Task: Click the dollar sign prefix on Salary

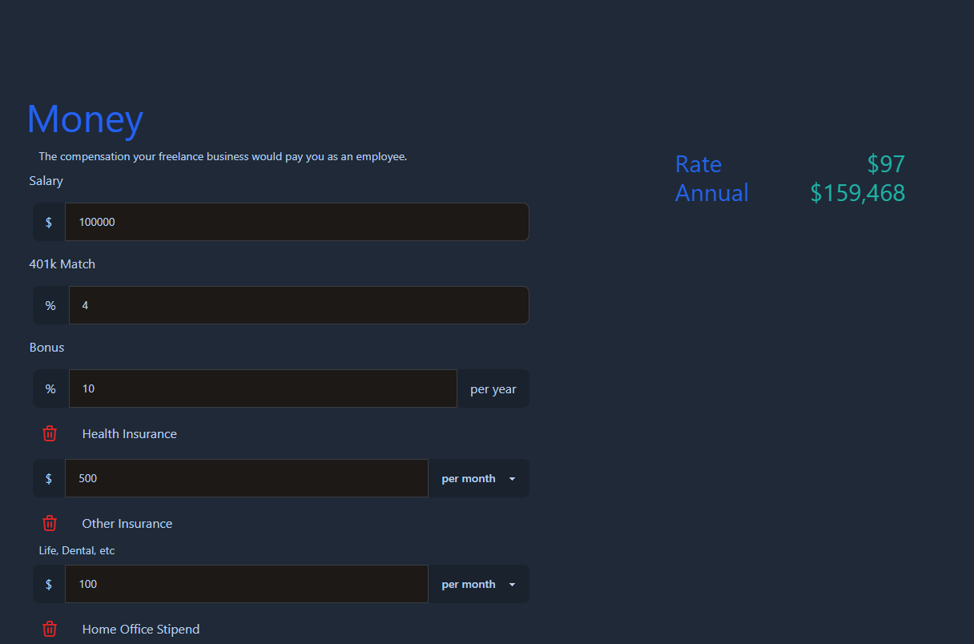Action: 49,222
